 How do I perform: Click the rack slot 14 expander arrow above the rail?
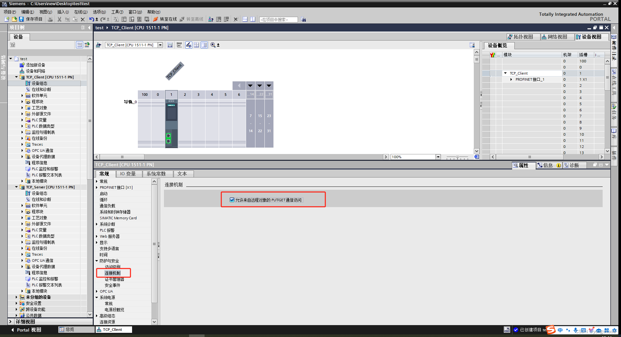(250, 86)
